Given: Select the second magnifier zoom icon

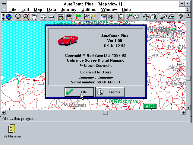Looking at the screenshot, I should (x=26, y=17).
